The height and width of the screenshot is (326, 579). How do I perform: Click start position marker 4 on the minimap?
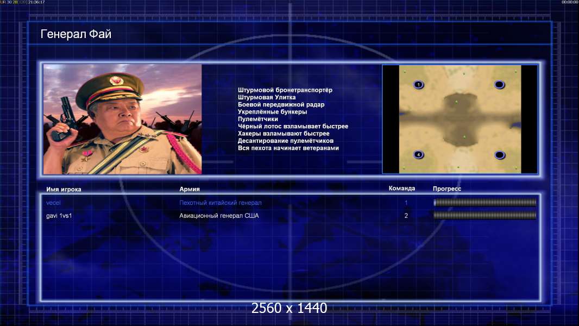(418, 155)
